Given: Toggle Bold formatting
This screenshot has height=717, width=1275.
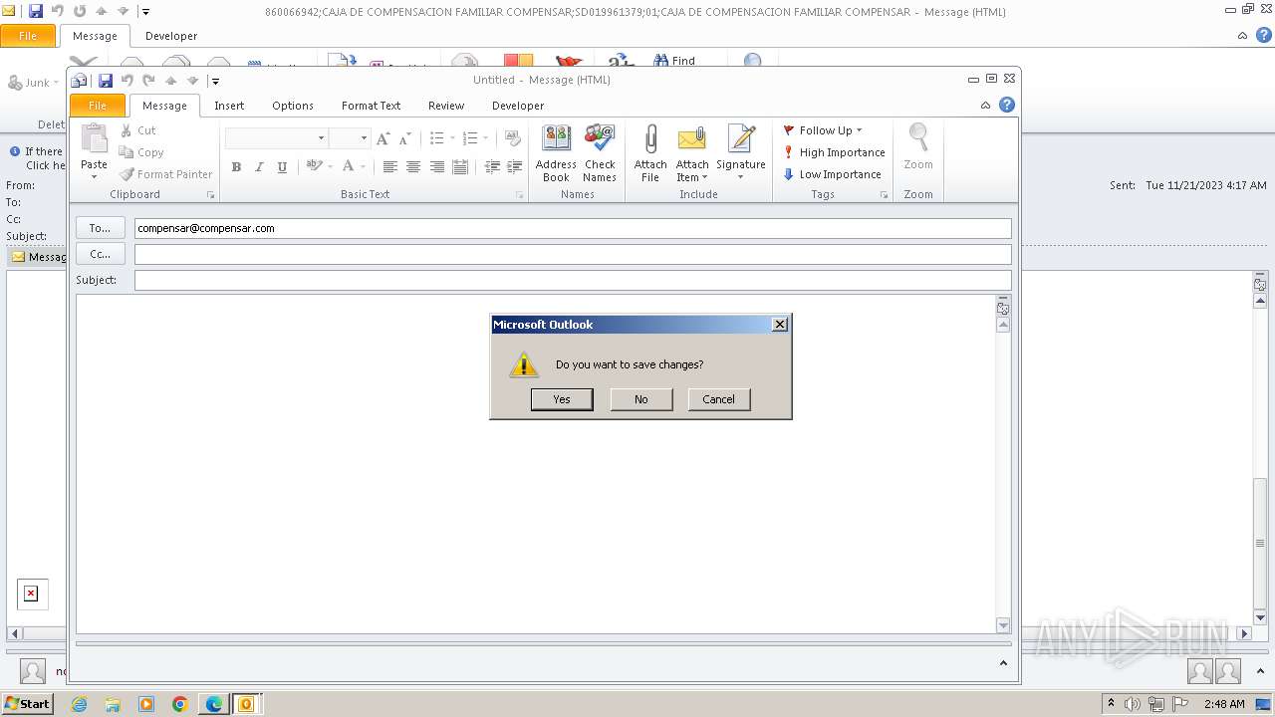Looking at the screenshot, I should click(236, 167).
